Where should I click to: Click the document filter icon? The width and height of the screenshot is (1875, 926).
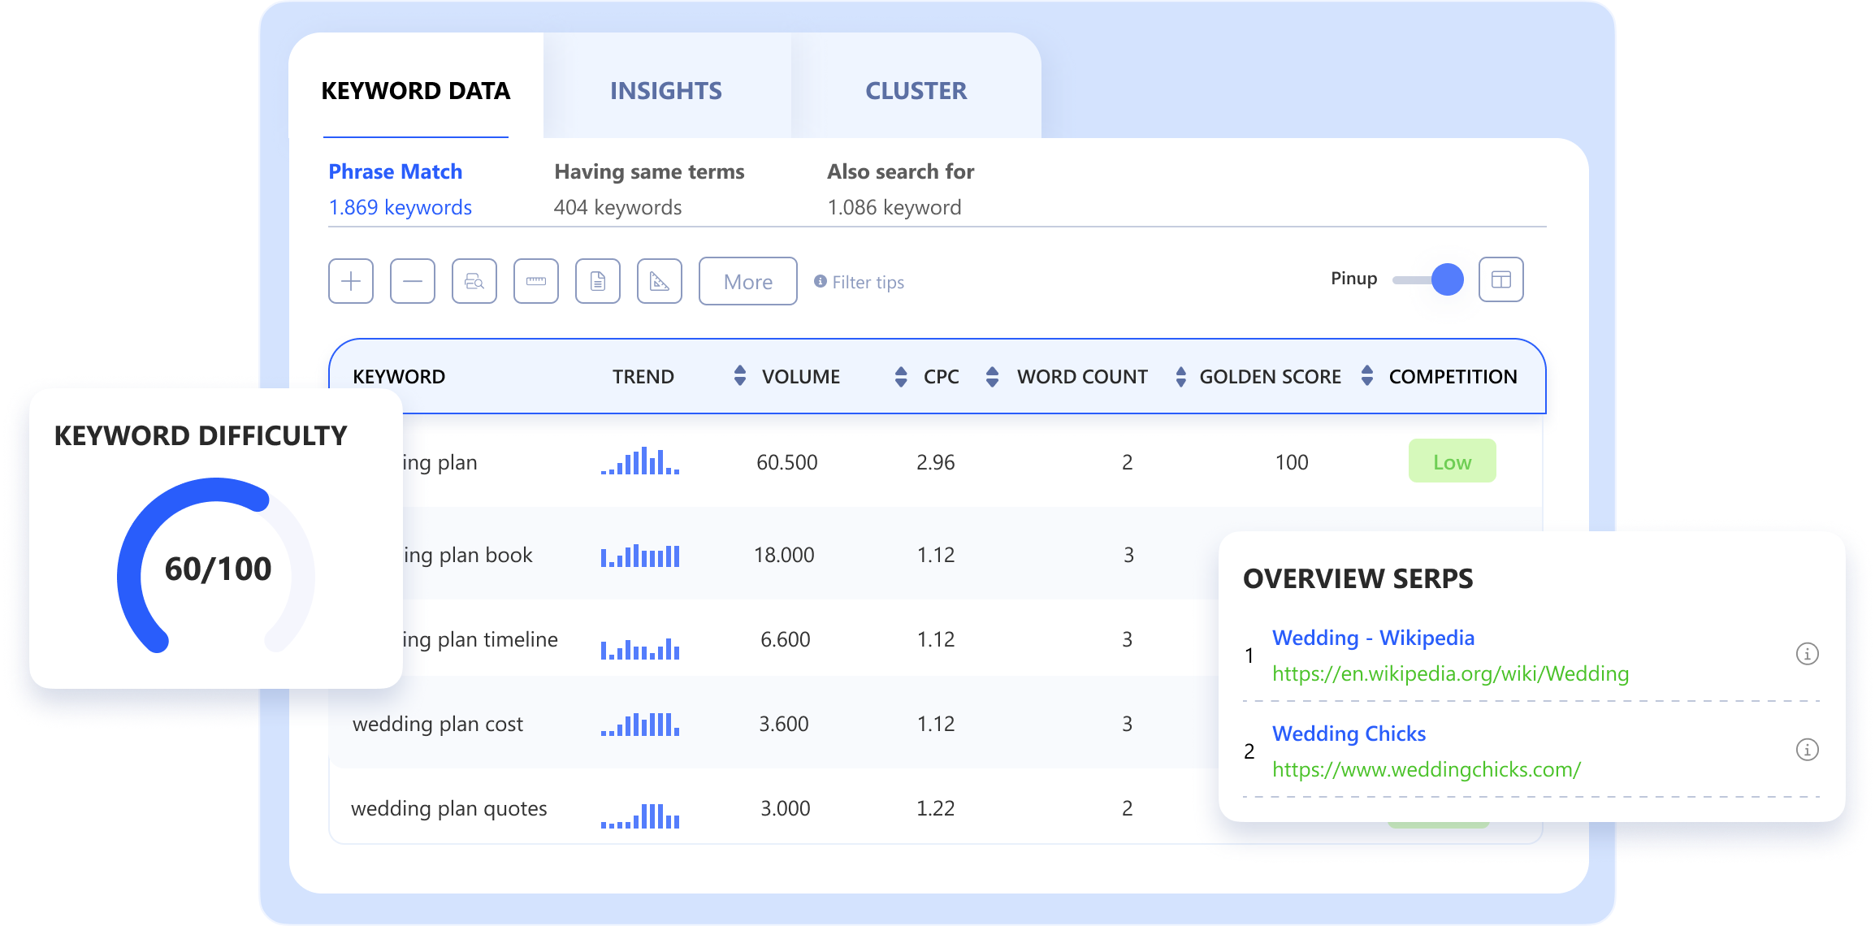tap(598, 280)
